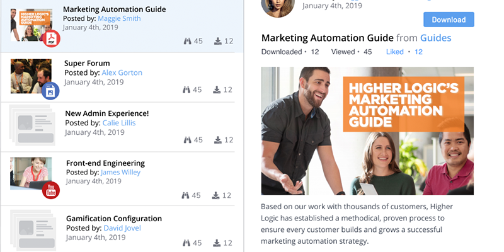The height and width of the screenshot is (252, 504).
Task: Open the Alex Gorton author link
Action: [x=122, y=72]
